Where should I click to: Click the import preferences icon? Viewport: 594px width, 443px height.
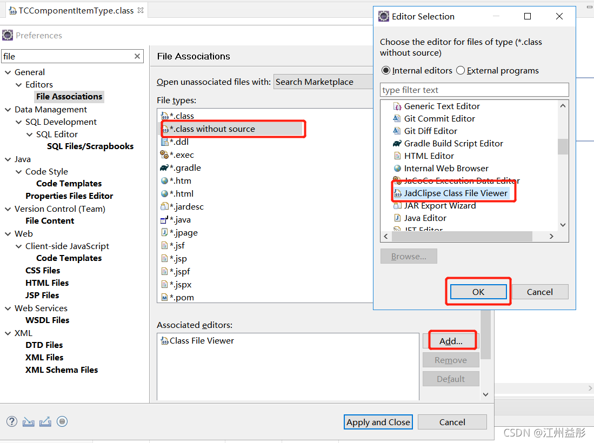click(29, 421)
